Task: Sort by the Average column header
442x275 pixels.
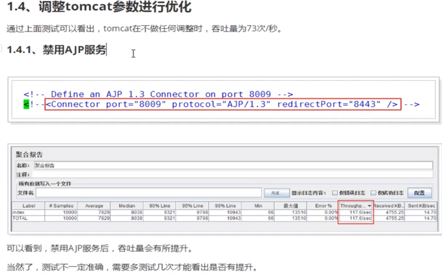Action: coord(94,206)
